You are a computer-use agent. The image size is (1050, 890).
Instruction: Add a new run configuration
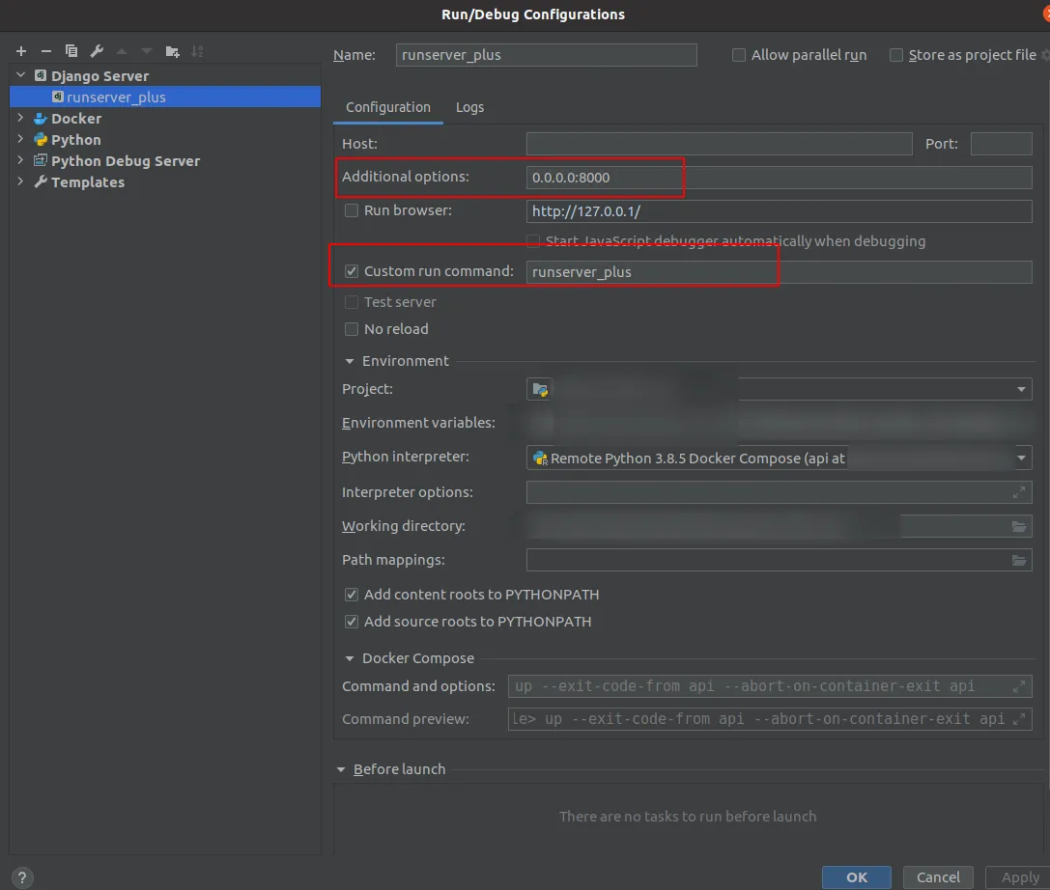point(21,51)
